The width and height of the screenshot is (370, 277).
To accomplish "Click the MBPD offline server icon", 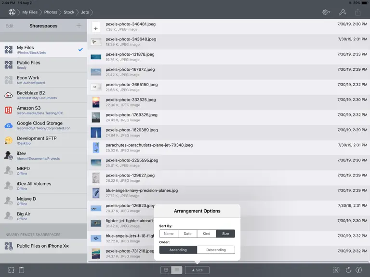I will (x=9, y=171).
